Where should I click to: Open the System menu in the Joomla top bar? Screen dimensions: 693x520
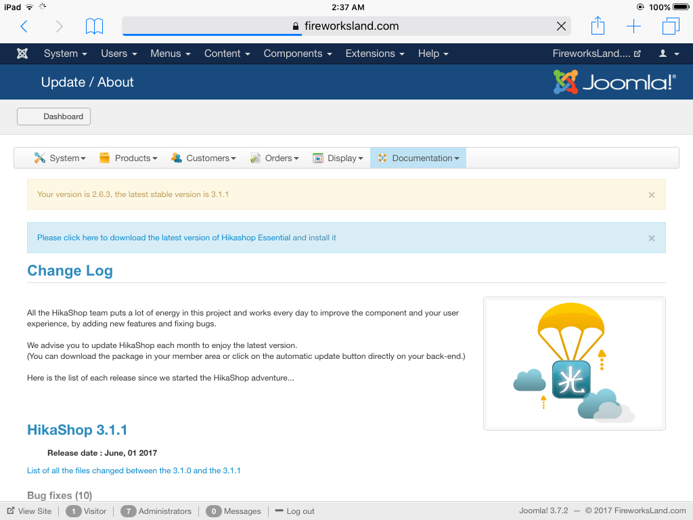coord(65,53)
